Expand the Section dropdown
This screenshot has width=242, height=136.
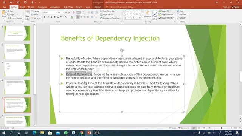pyautogui.click(x=36, y=18)
